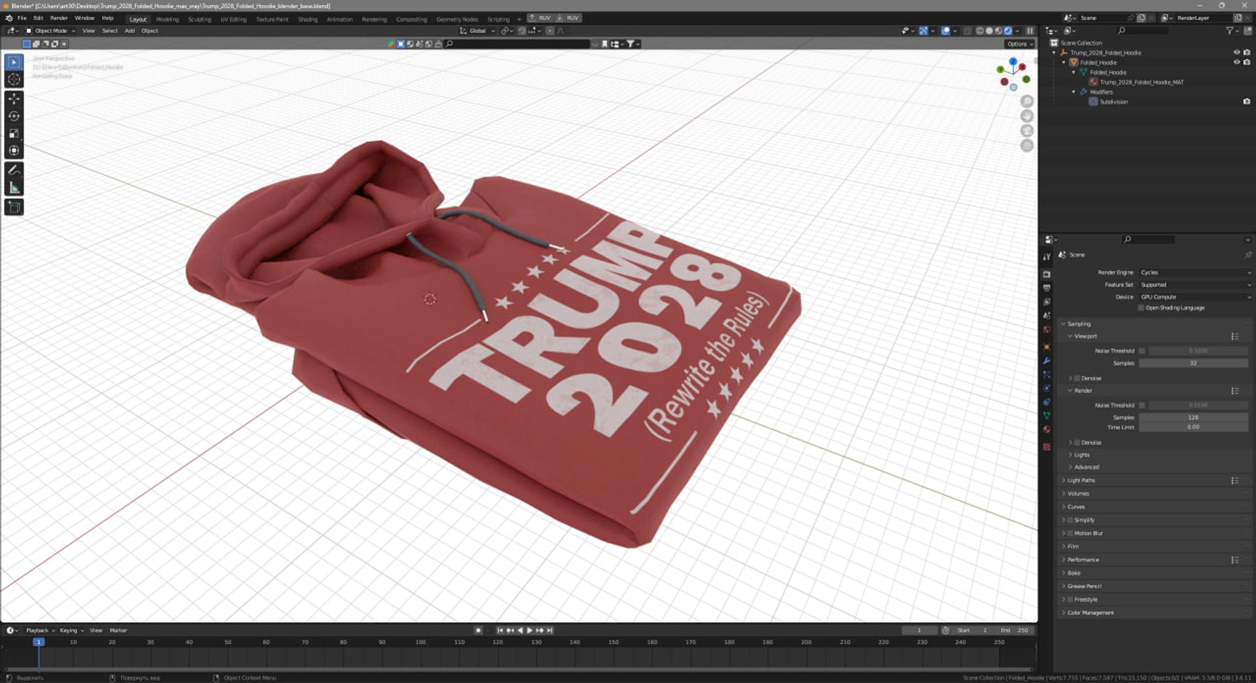
Task: Click the Render Samples slider field
Action: pos(1193,417)
